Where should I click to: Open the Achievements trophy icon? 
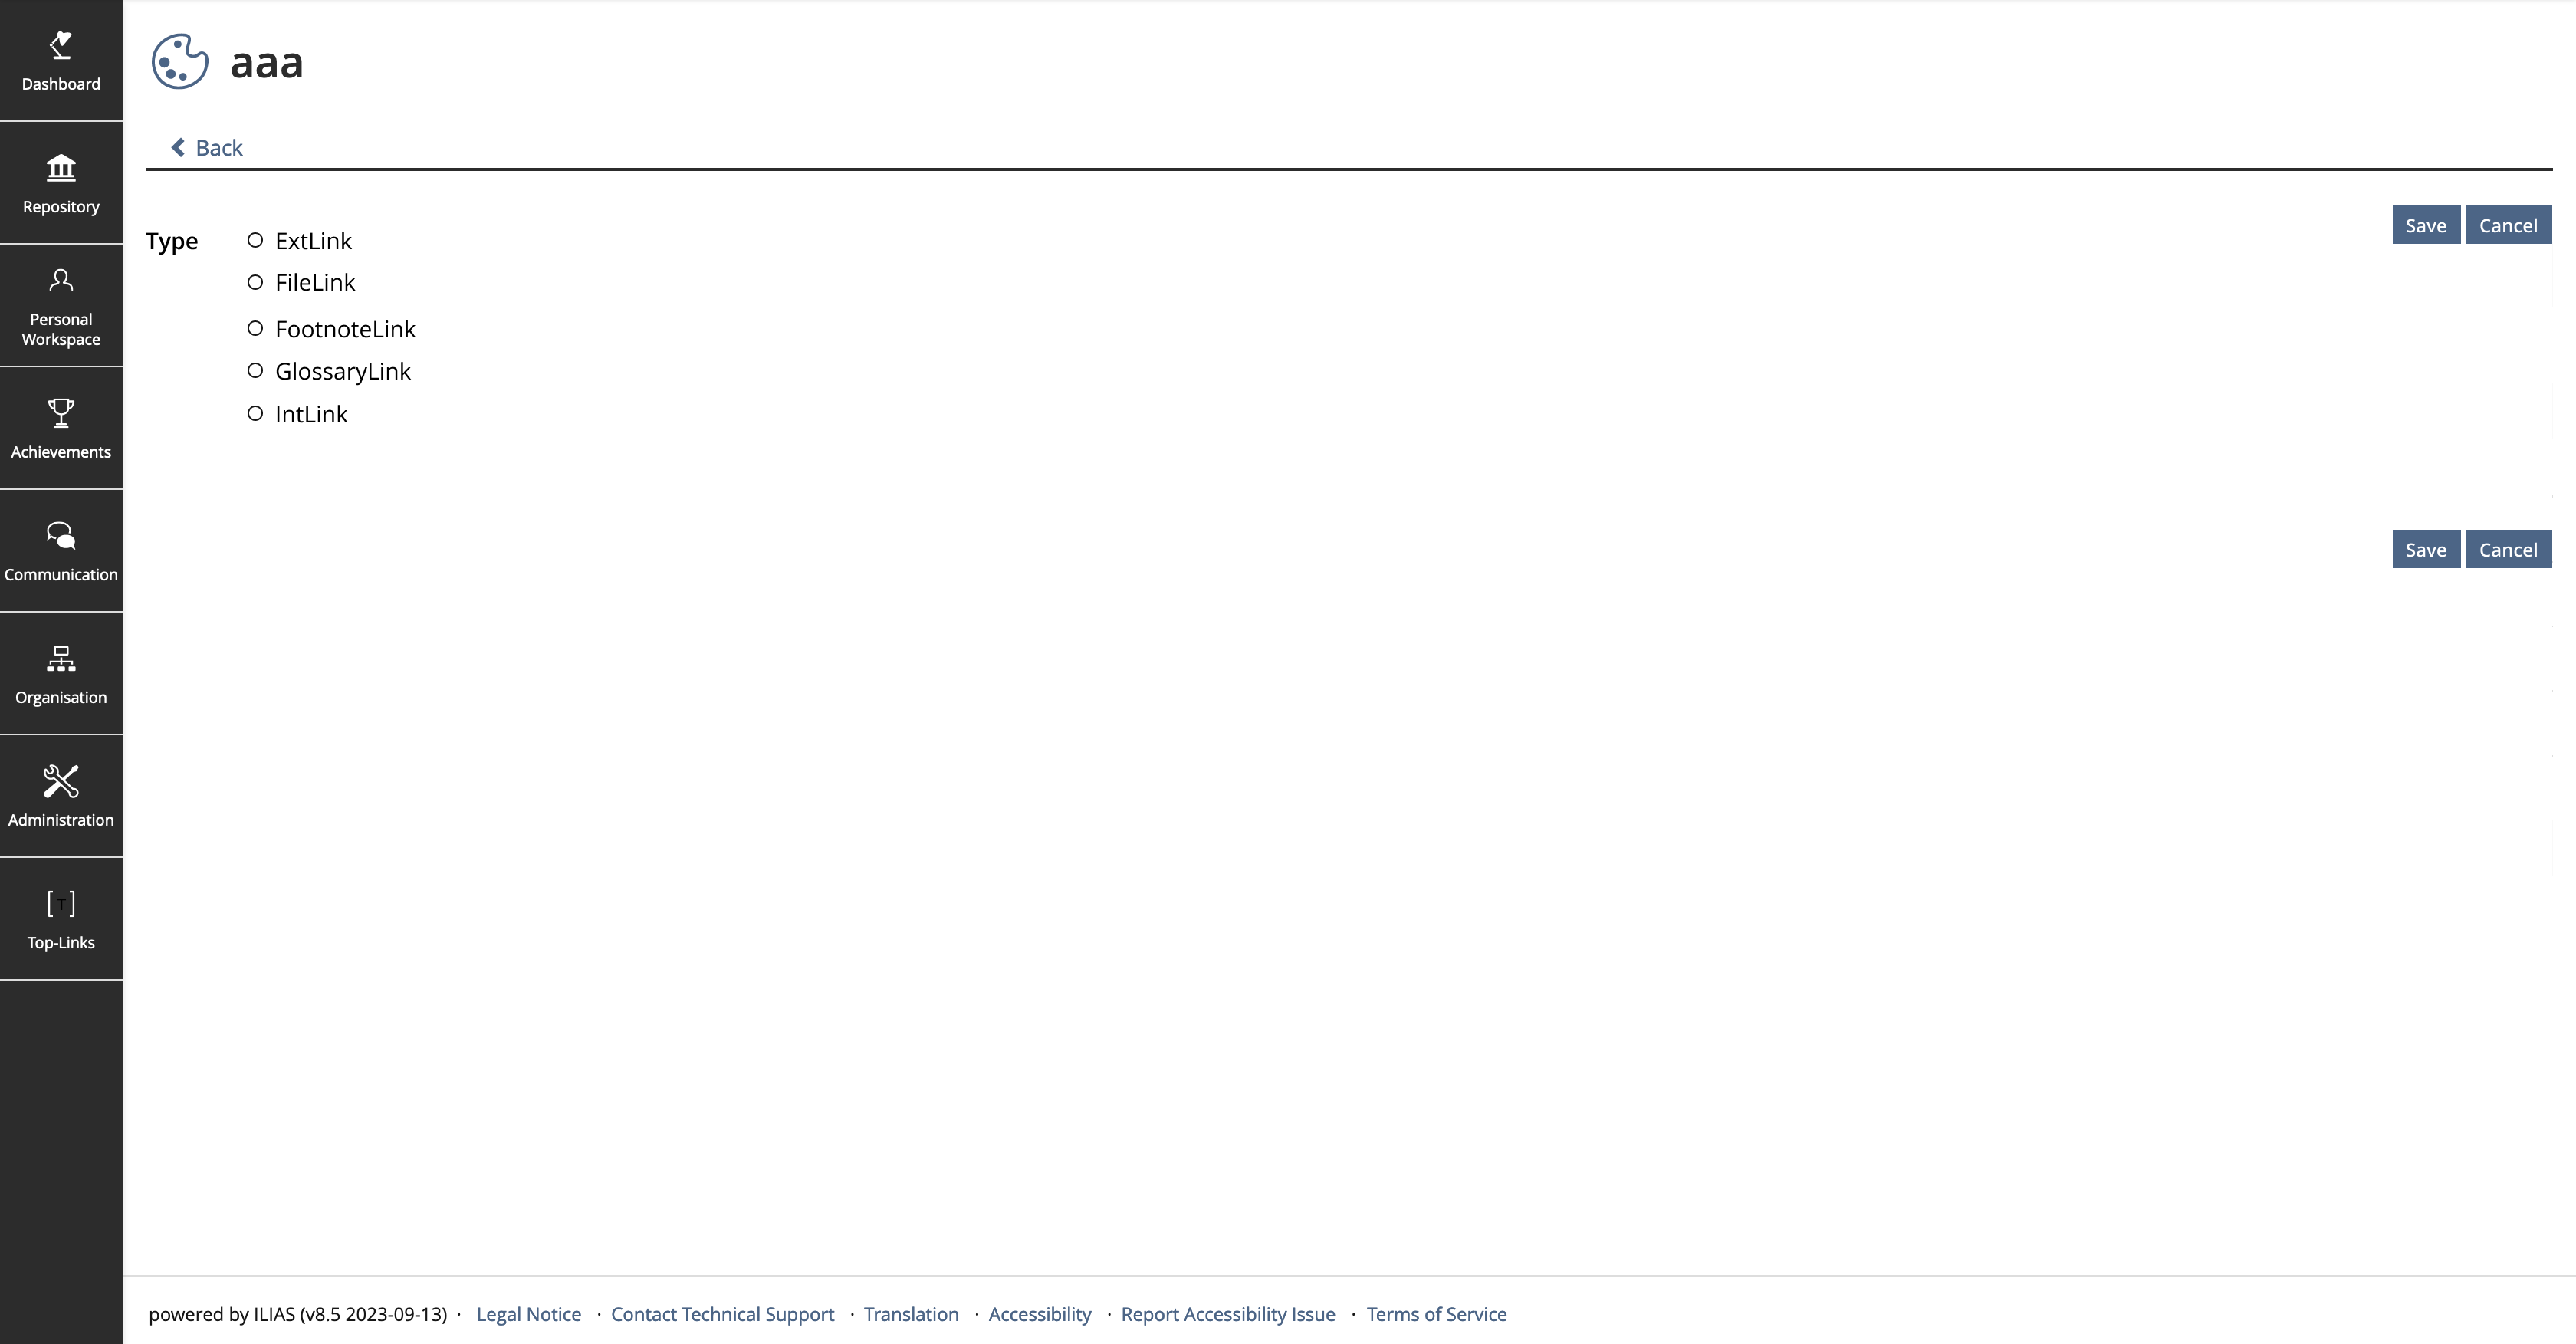61,413
